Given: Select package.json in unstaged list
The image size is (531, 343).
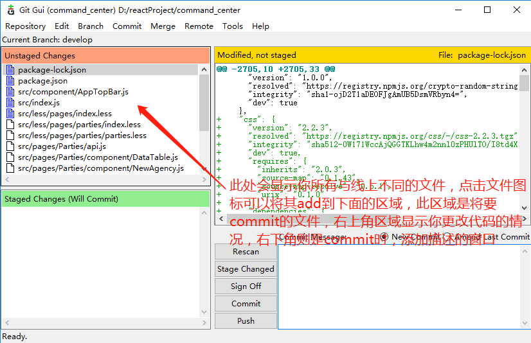Looking at the screenshot, I should (x=42, y=80).
